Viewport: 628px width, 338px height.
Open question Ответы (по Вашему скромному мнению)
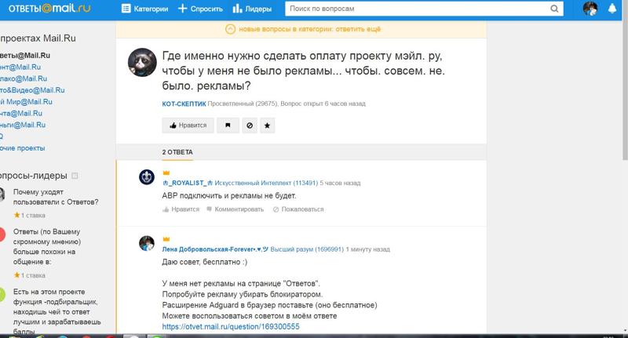point(47,246)
